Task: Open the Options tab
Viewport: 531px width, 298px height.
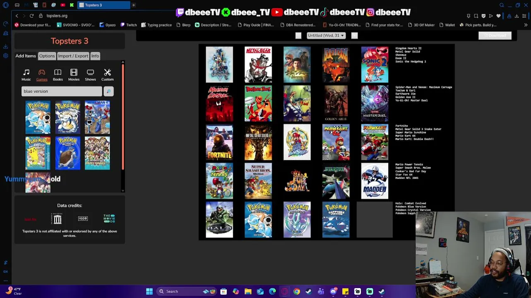Action: pyautogui.click(x=47, y=56)
